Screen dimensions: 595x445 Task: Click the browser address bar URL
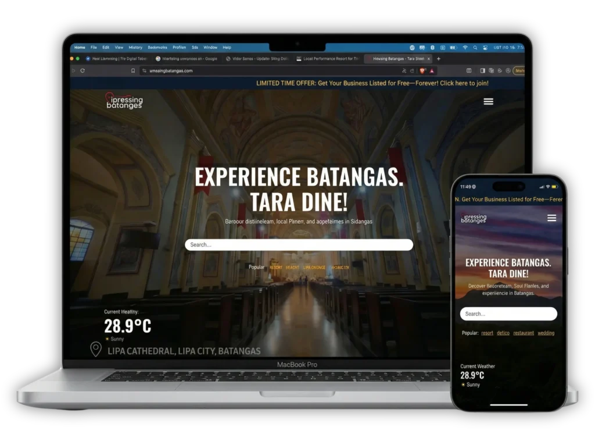[x=171, y=70]
